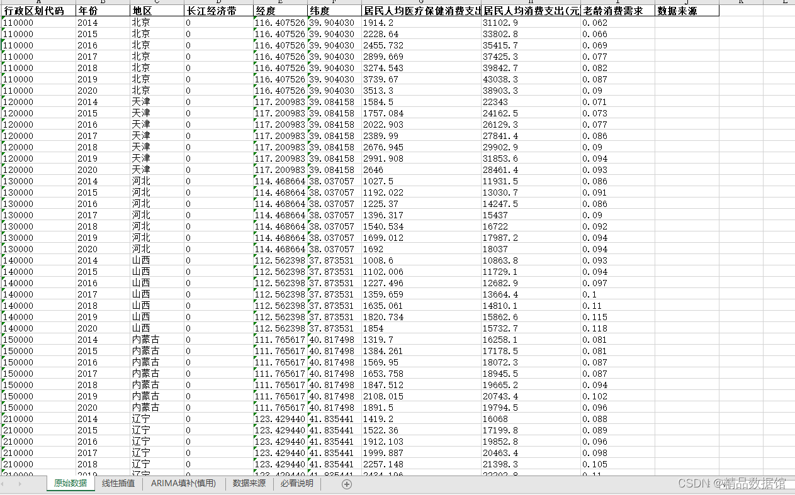
Task: Select the 年份 header cell
Action: (103, 11)
